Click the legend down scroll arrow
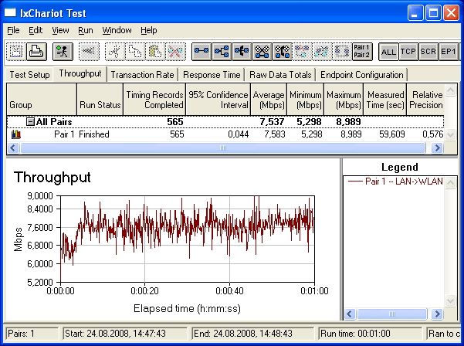Image resolution: width=464 pixels, height=346 pixels. [450, 300]
